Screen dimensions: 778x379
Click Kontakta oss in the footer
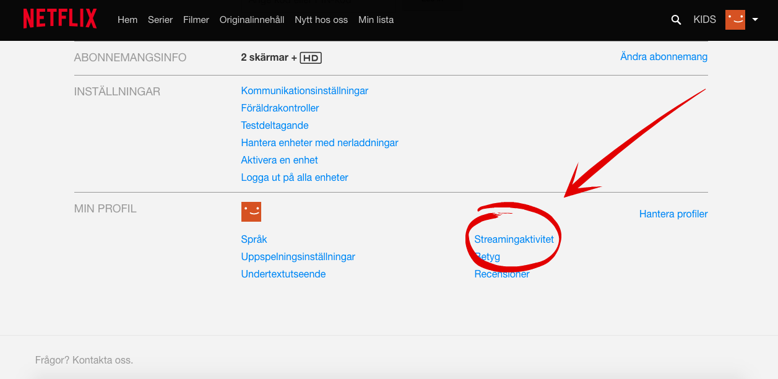pos(103,360)
